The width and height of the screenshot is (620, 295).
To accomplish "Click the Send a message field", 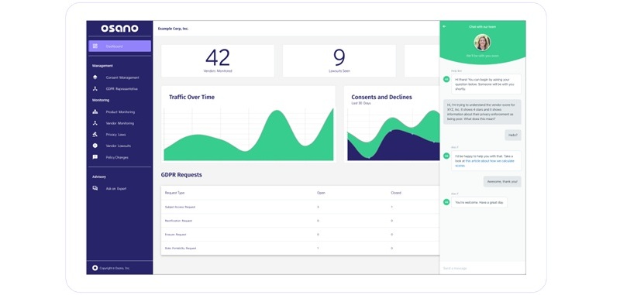I will click(x=482, y=268).
